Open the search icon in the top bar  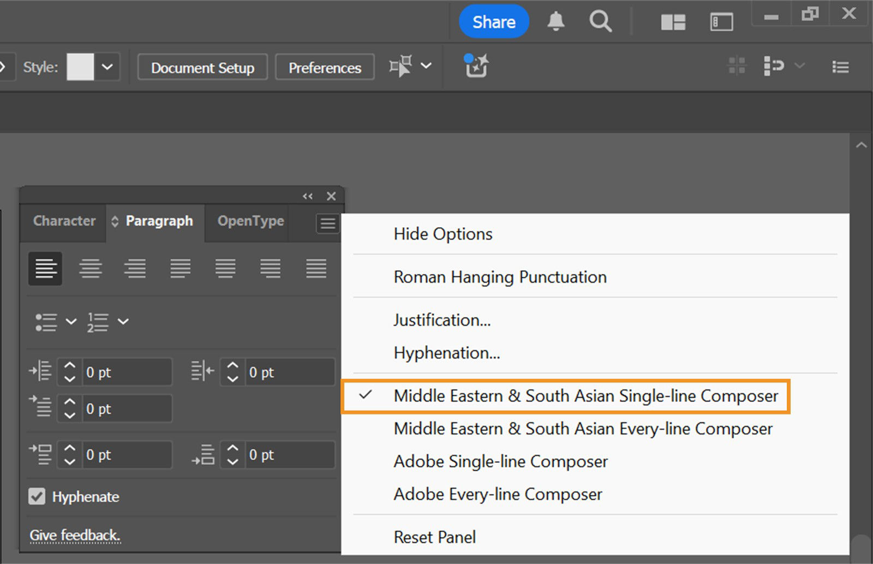pyautogui.click(x=600, y=21)
